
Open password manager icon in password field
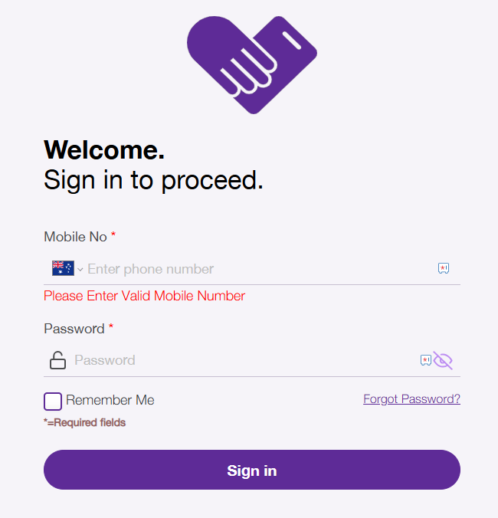coord(426,360)
